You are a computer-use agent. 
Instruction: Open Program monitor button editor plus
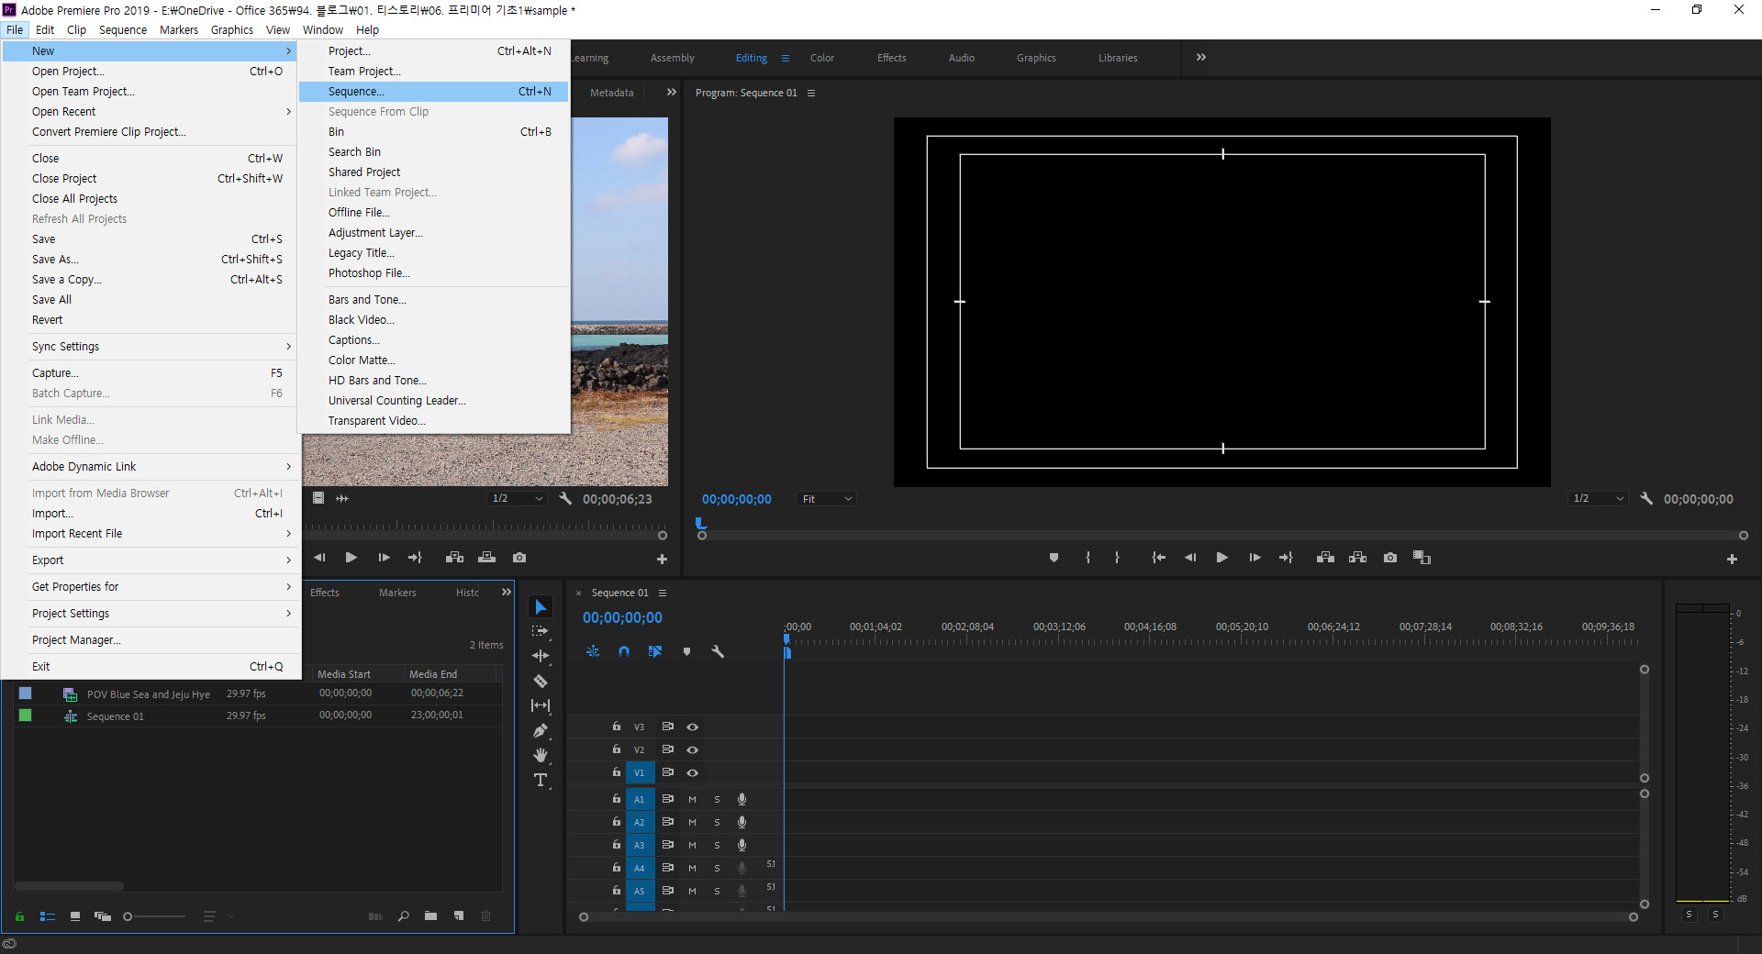pos(1732,559)
